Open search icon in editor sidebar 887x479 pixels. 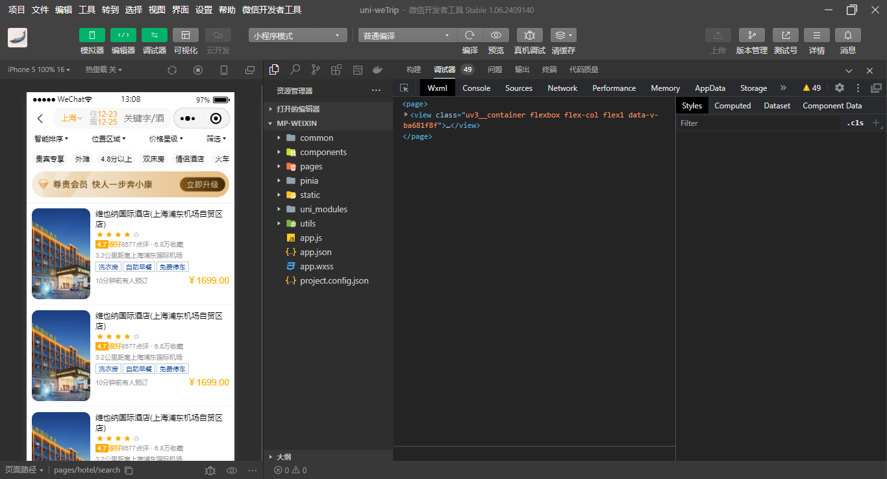[x=295, y=69]
